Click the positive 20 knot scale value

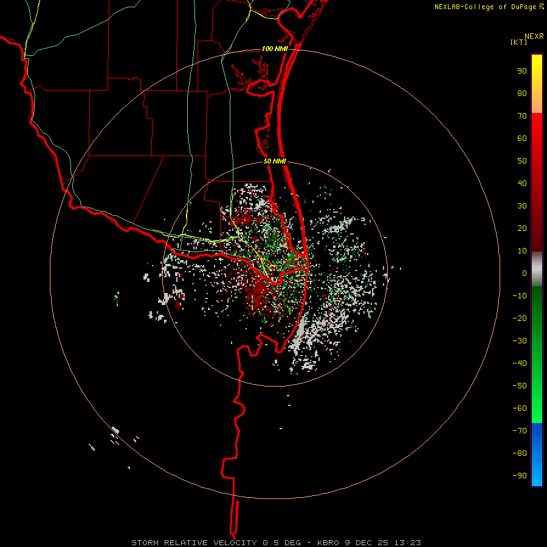coord(522,228)
